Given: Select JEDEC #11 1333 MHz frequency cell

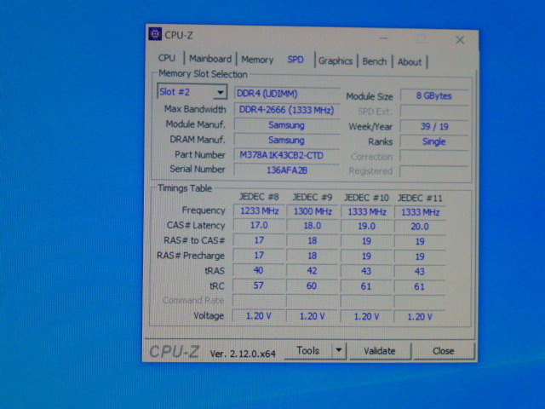Looking at the screenshot, I should (x=420, y=212).
